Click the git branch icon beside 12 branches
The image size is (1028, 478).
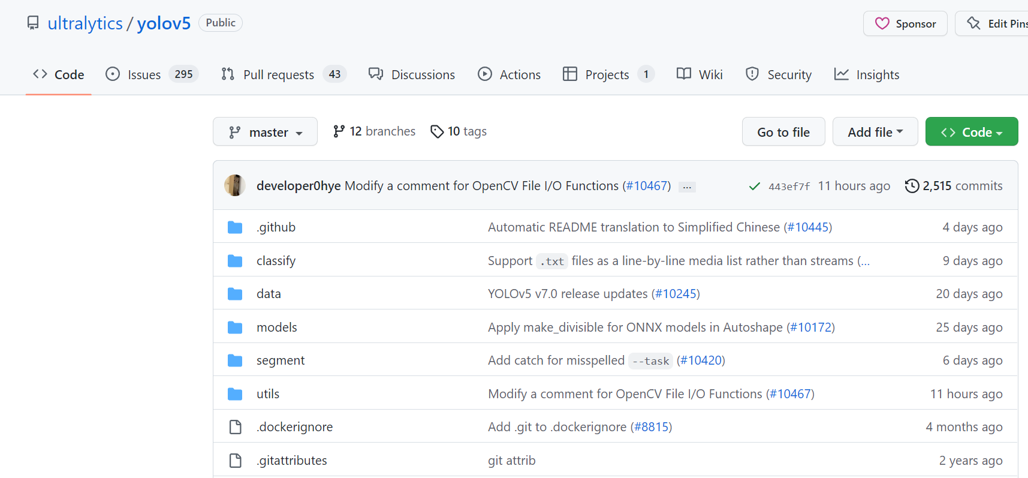[339, 131]
